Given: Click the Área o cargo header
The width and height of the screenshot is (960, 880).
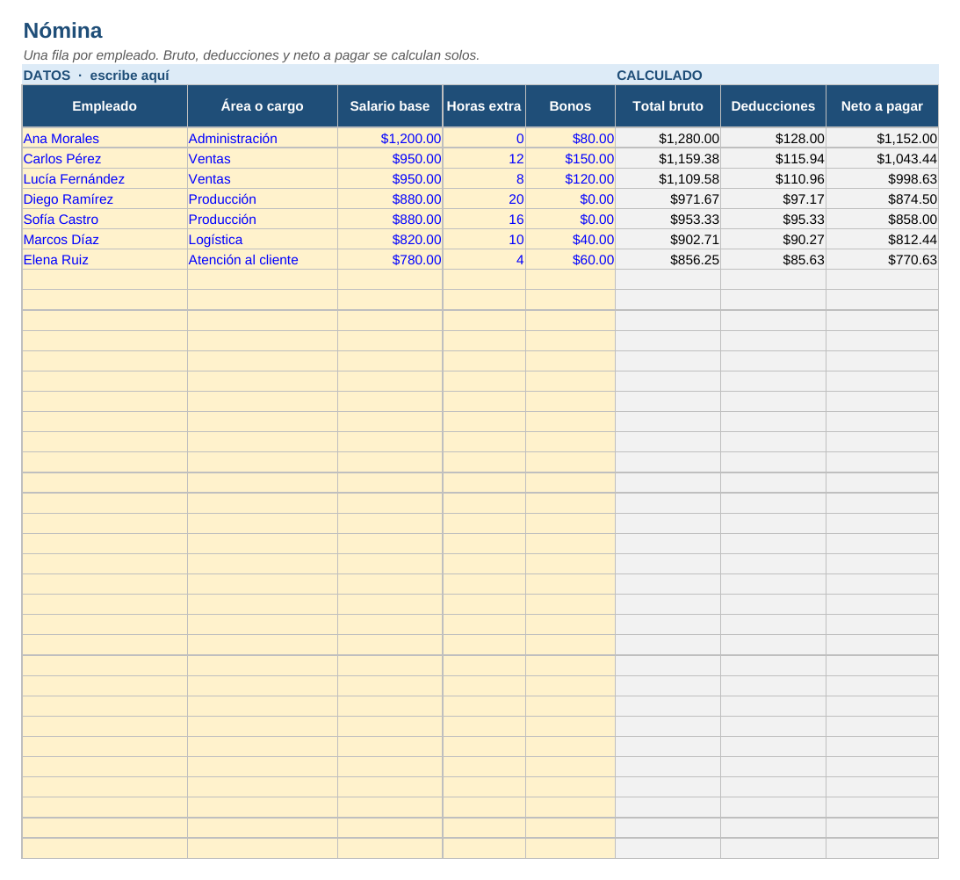Looking at the screenshot, I should [262, 106].
